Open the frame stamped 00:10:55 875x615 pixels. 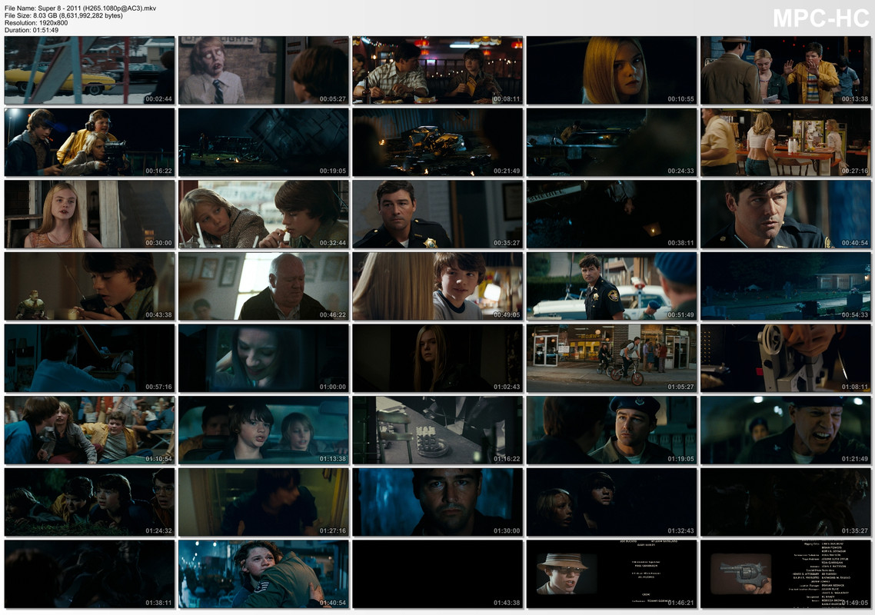tap(611, 70)
